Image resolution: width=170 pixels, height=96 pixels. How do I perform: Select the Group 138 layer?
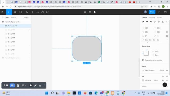tap(11, 42)
